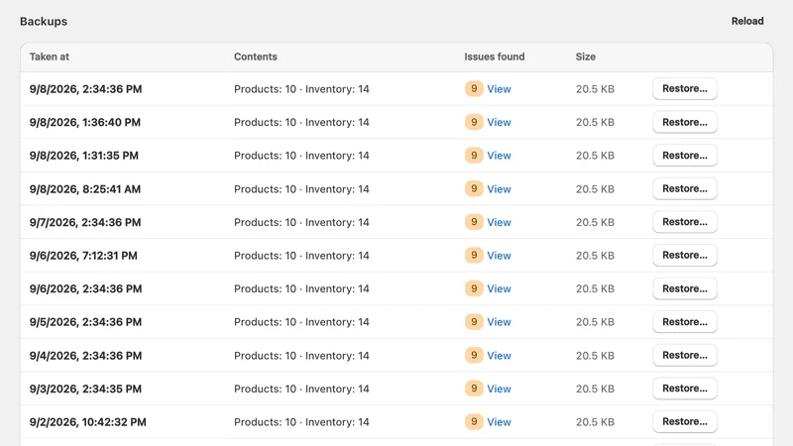Click issue count badge on 9/7/2026, 2:34:36 PM row
The image size is (793, 446).
click(x=474, y=222)
